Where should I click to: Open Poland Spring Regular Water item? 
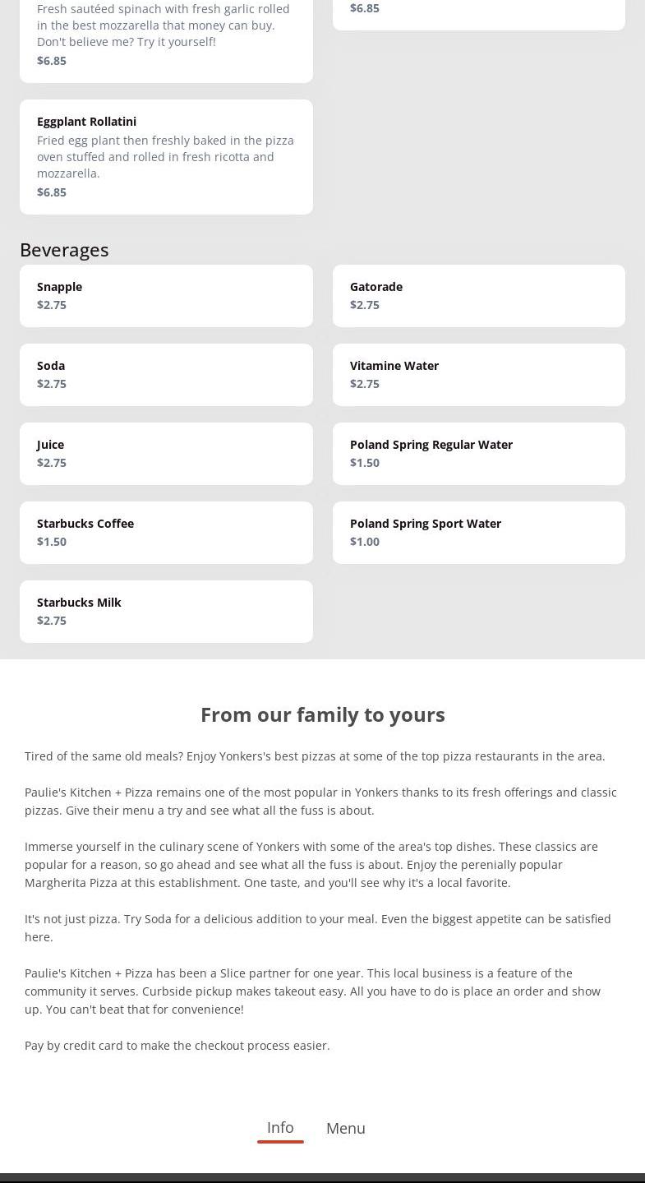point(478,453)
